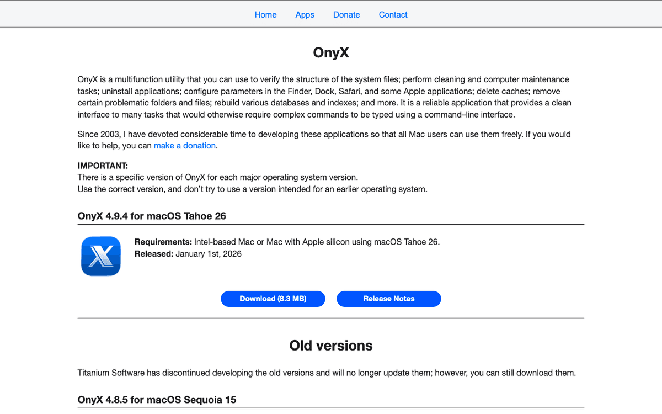
Task: Open the Home navigation link
Action: click(265, 15)
